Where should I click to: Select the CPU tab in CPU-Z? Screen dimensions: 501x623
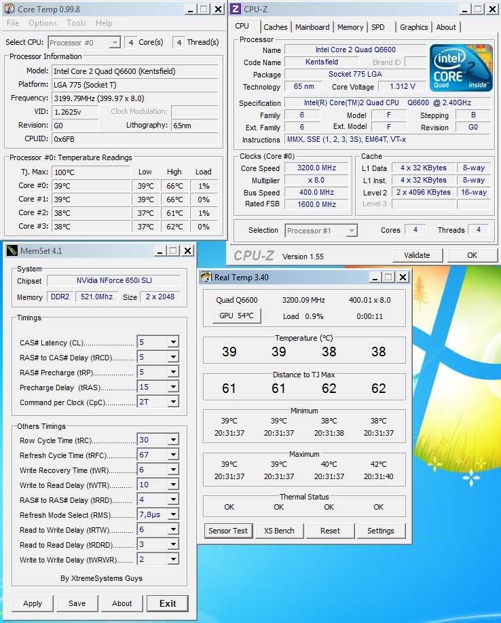pos(242,26)
